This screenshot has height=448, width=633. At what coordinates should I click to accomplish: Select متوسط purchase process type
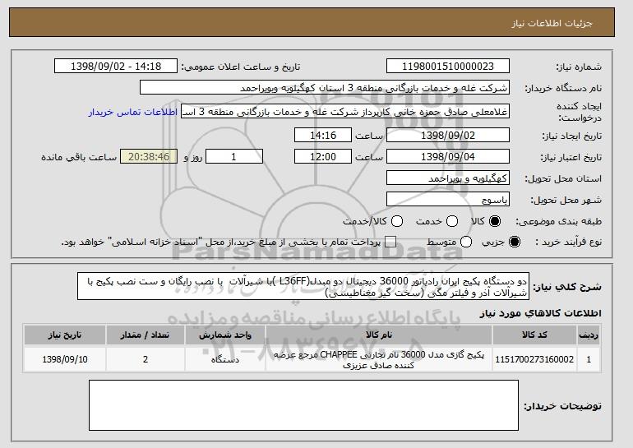[466, 242]
